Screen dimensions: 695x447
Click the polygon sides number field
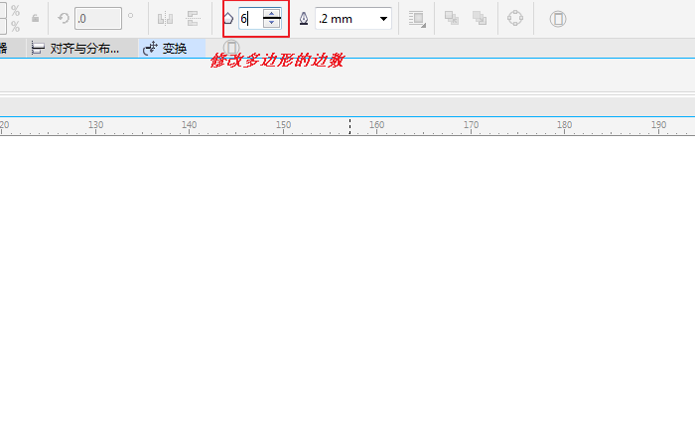click(250, 19)
